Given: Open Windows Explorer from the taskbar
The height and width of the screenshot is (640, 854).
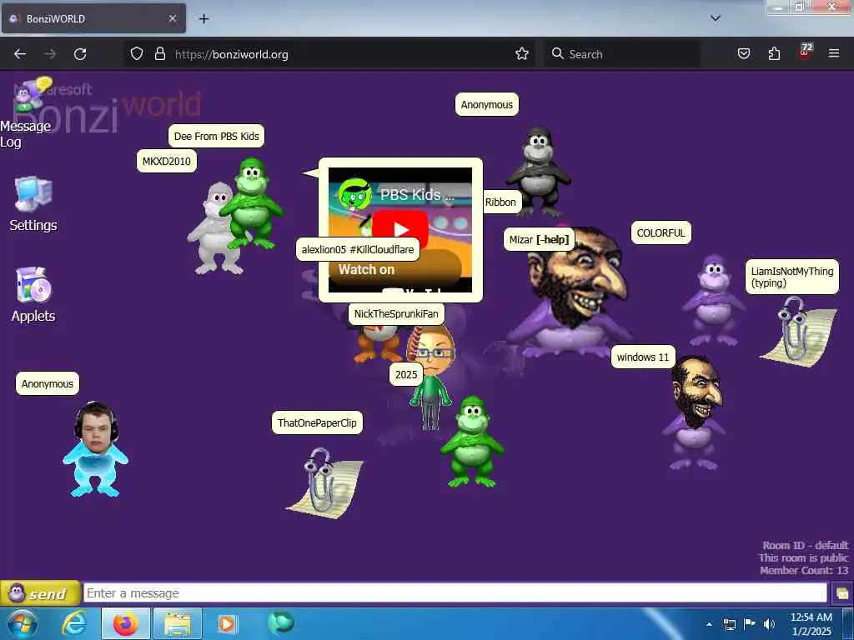Looking at the screenshot, I should point(178,623).
